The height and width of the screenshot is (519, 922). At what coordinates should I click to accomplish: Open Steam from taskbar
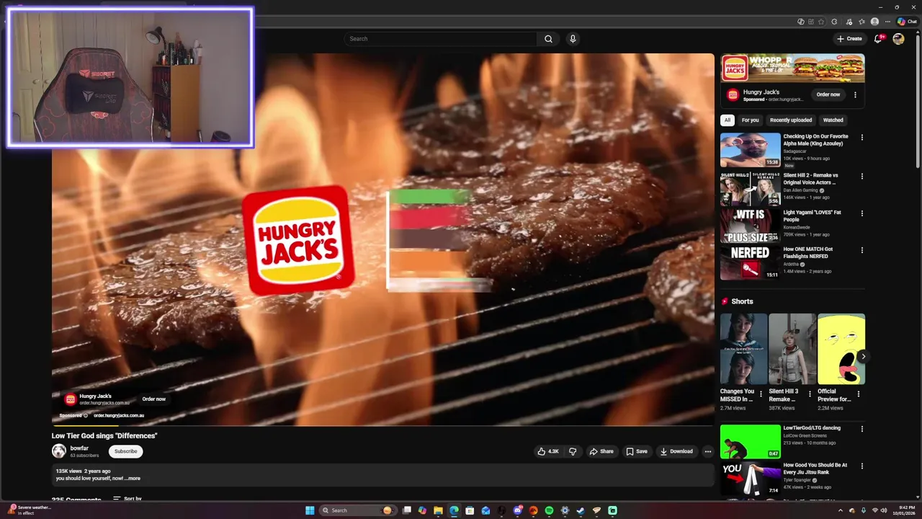click(x=581, y=510)
